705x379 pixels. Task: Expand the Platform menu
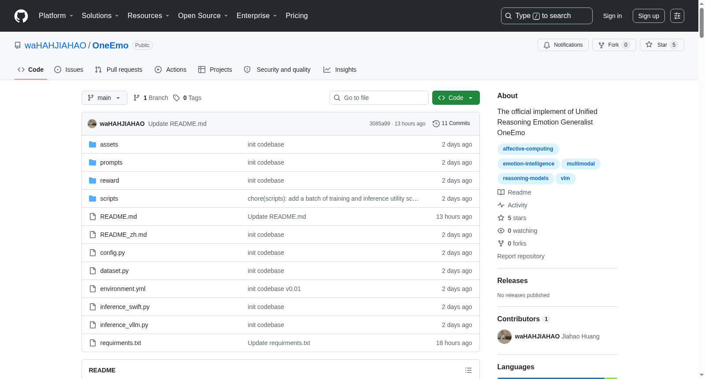56,16
